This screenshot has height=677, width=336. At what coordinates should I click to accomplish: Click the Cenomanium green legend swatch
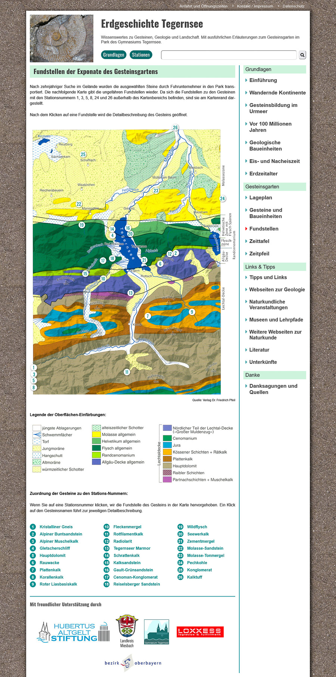(x=167, y=438)
